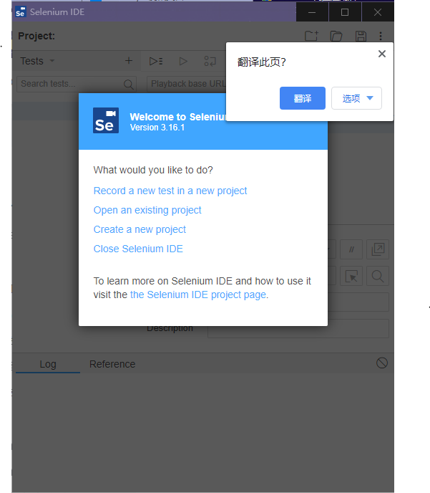Choose Open an existing project

click(147, 210)
